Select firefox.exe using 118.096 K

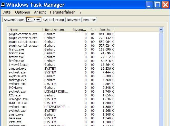pos(61,49)
